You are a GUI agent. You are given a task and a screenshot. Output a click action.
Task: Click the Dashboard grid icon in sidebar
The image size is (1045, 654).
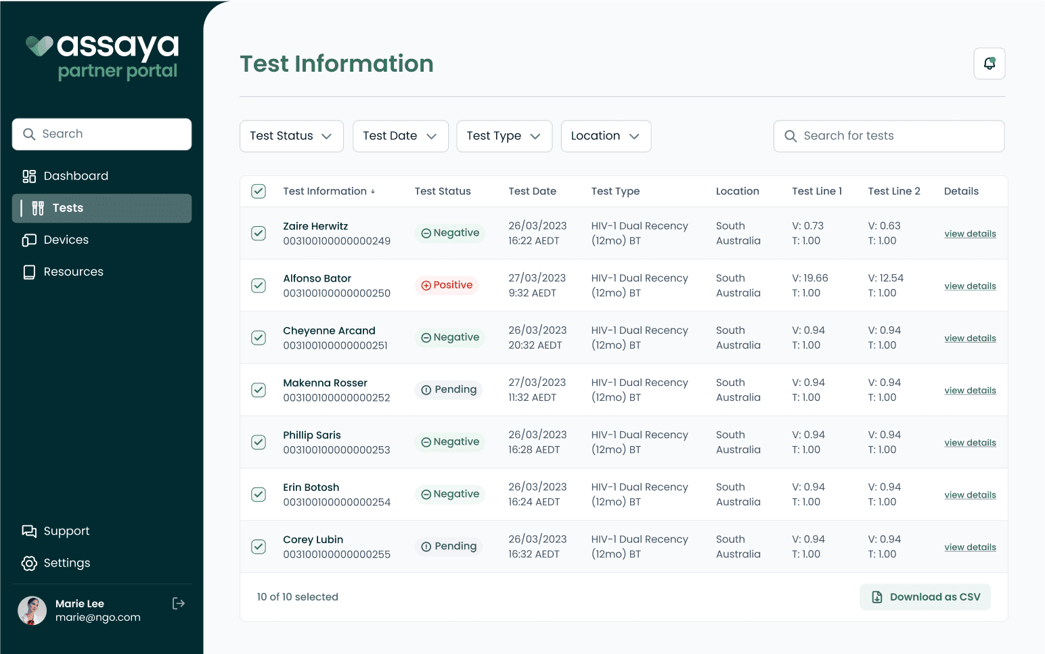(x=29, y=176)
